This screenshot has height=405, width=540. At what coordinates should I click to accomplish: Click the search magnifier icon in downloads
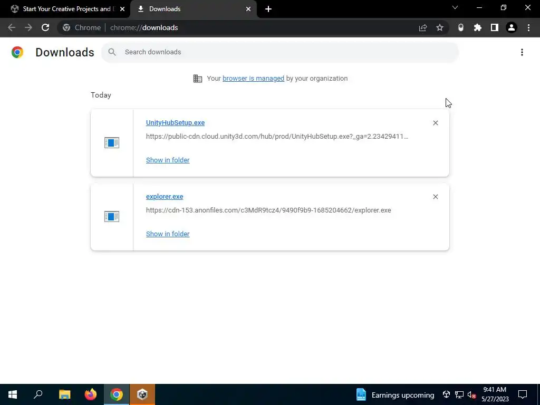point(112,52)
